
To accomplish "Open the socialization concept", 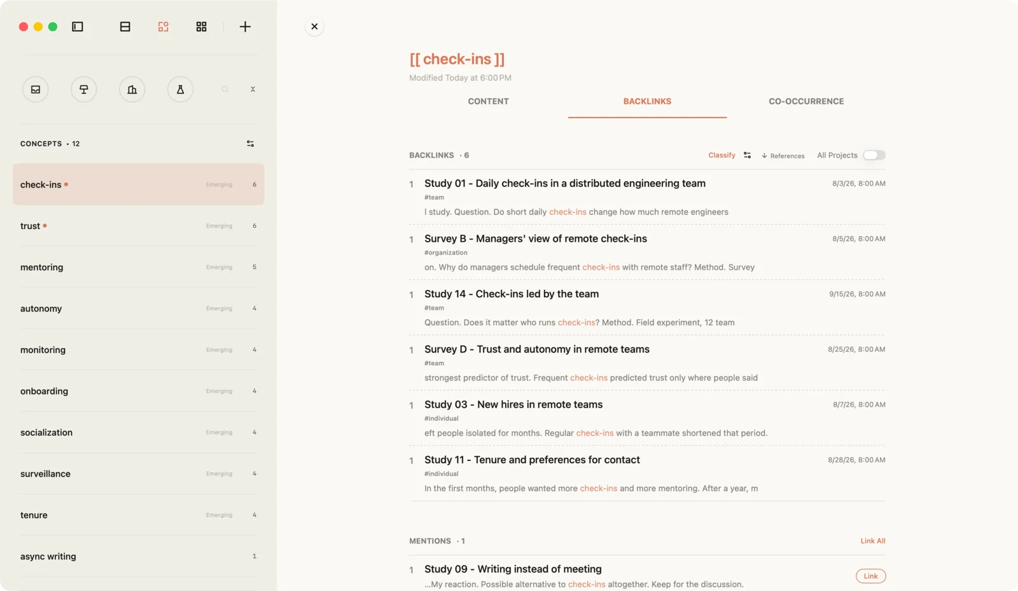I will coord(138,433).
